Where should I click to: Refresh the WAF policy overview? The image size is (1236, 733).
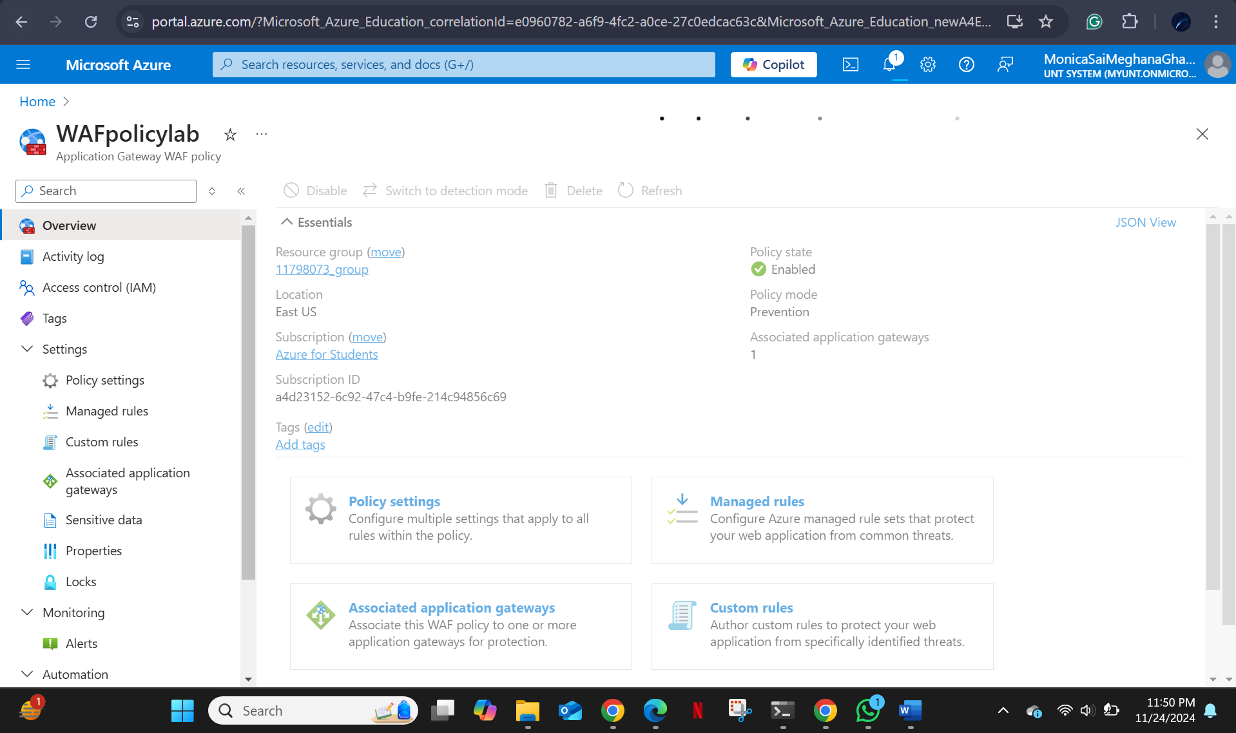pos(650,191)
